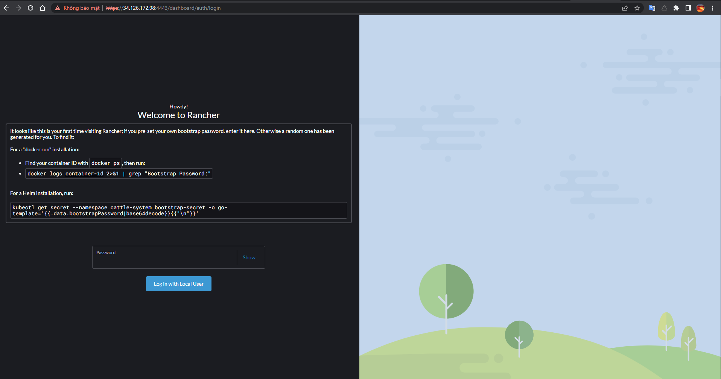Show the password characters
Screen dimensions: 721x379
[249, 257]
